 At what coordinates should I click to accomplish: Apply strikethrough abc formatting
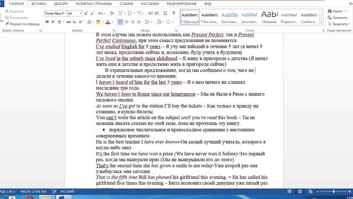68,22
